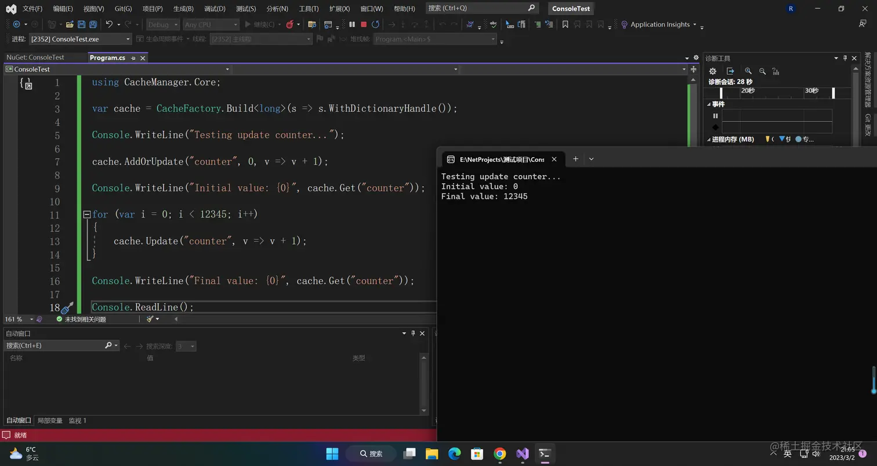The image size is (877, 466).
Task: Toggle auto-hide pin of the 自动窗口 panel
Action: pos(413,333)
